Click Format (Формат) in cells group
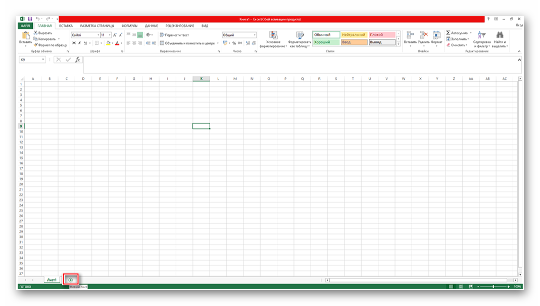Image resolution: width=540 pixels, height=306 pixels. pyautogui.click(x=436, y=39)
